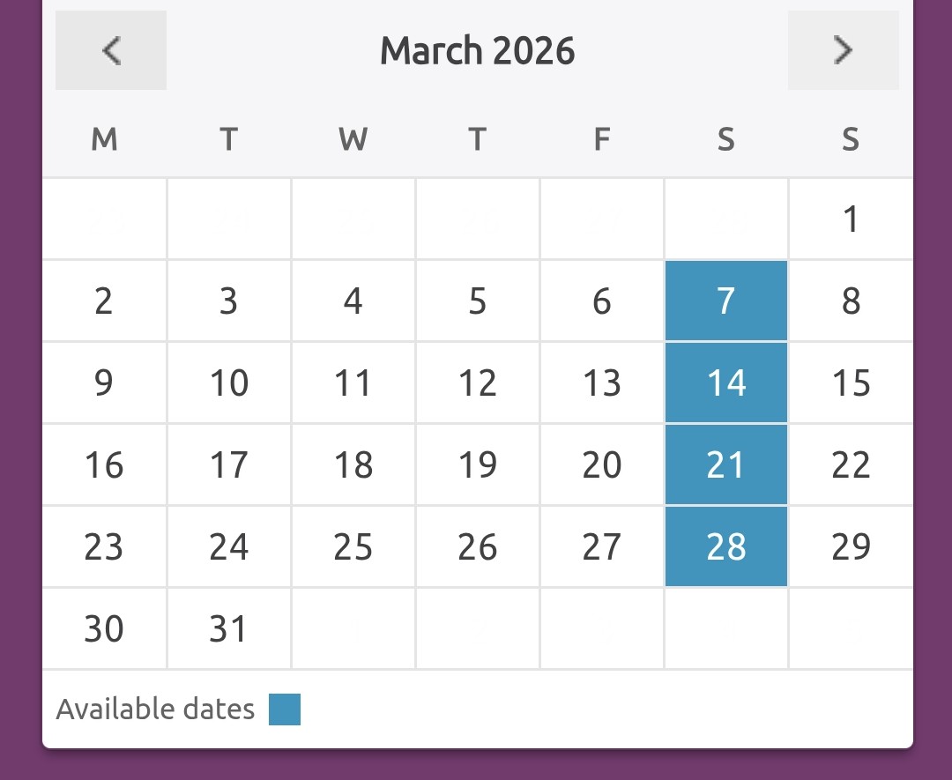Go to the previous month
This screenshot has height=780, width=952.
click(110, 50)
